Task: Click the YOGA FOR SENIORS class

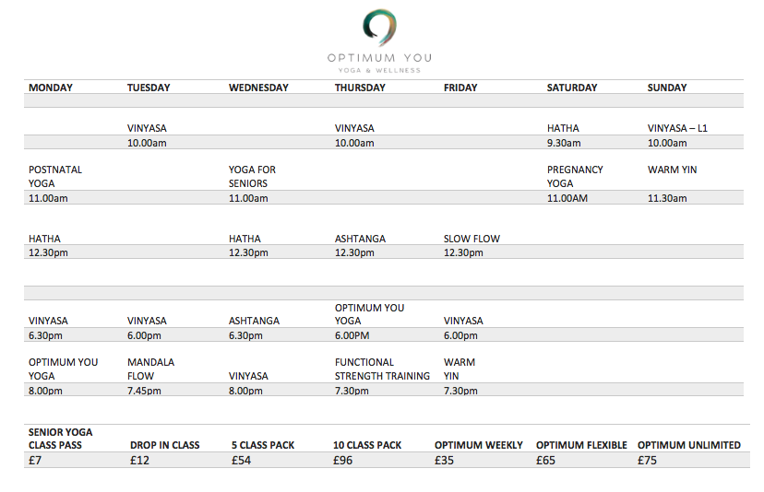Action: tap(252, 176)
